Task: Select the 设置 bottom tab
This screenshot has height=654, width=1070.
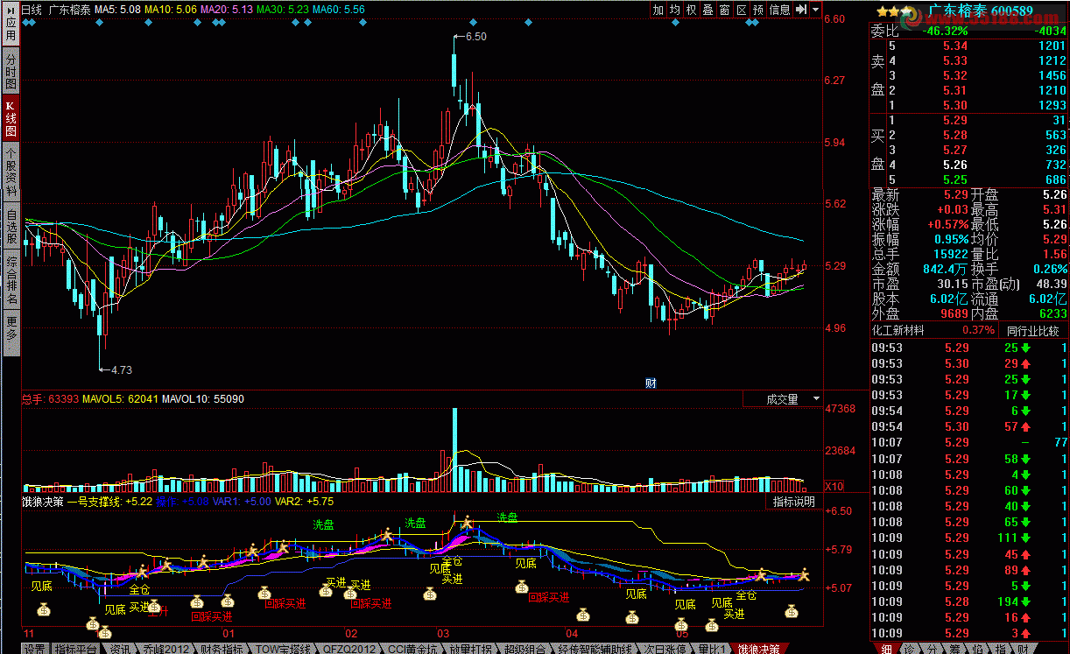Action: click(34, 648)
